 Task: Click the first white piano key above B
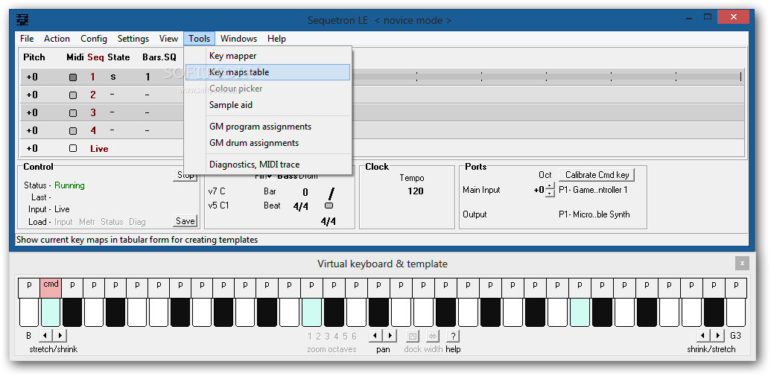pos(29,313)
